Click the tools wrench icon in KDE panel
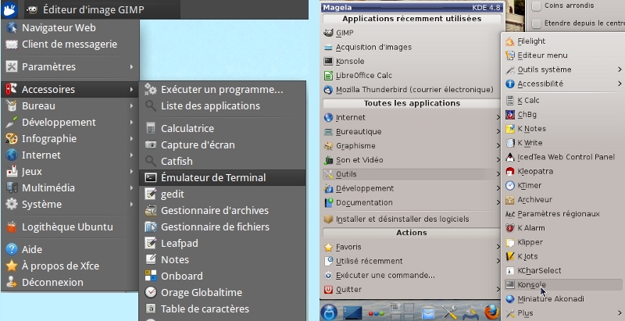 [450, 312]
